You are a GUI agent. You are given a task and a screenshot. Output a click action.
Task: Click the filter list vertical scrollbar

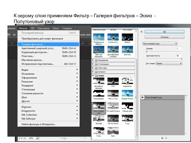[x=136, y=97]
